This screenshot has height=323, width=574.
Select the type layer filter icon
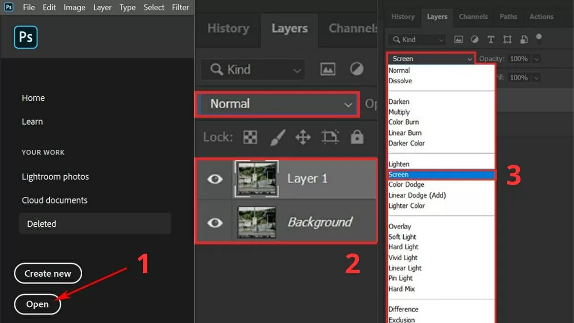coord(490,39)
